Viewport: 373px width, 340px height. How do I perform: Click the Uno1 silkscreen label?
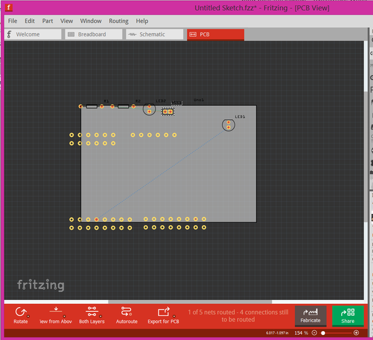[199, 100]
